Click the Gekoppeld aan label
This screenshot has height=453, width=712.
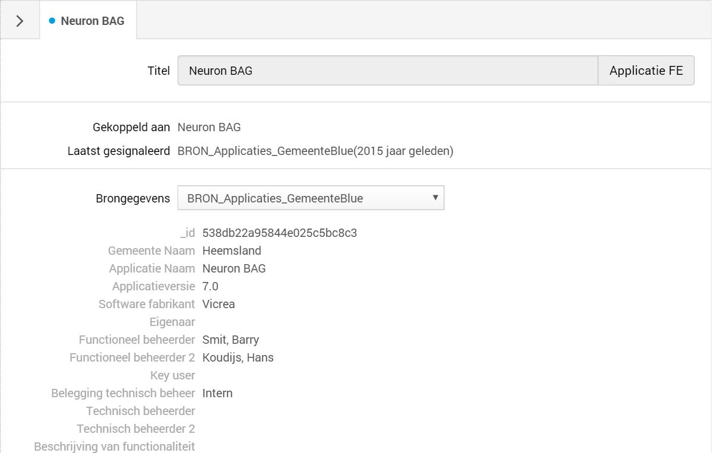click(x=131, y=127)
